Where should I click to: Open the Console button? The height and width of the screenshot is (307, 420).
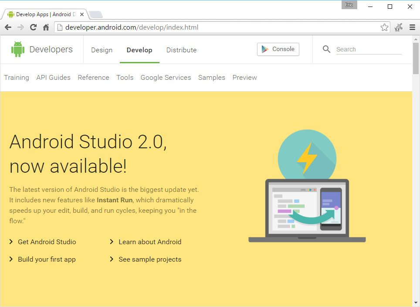(278, 49)
